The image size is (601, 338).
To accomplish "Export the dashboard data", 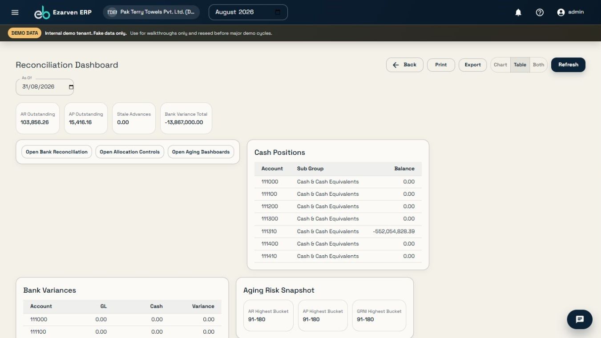I will [x=472, y=65].
